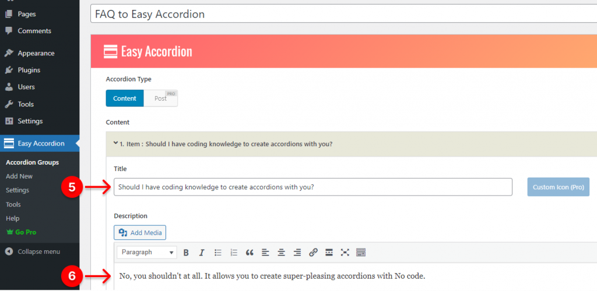The height and width of the screenshot is (291, 597).
Task: Open Users menu
Action: (26, 87)
